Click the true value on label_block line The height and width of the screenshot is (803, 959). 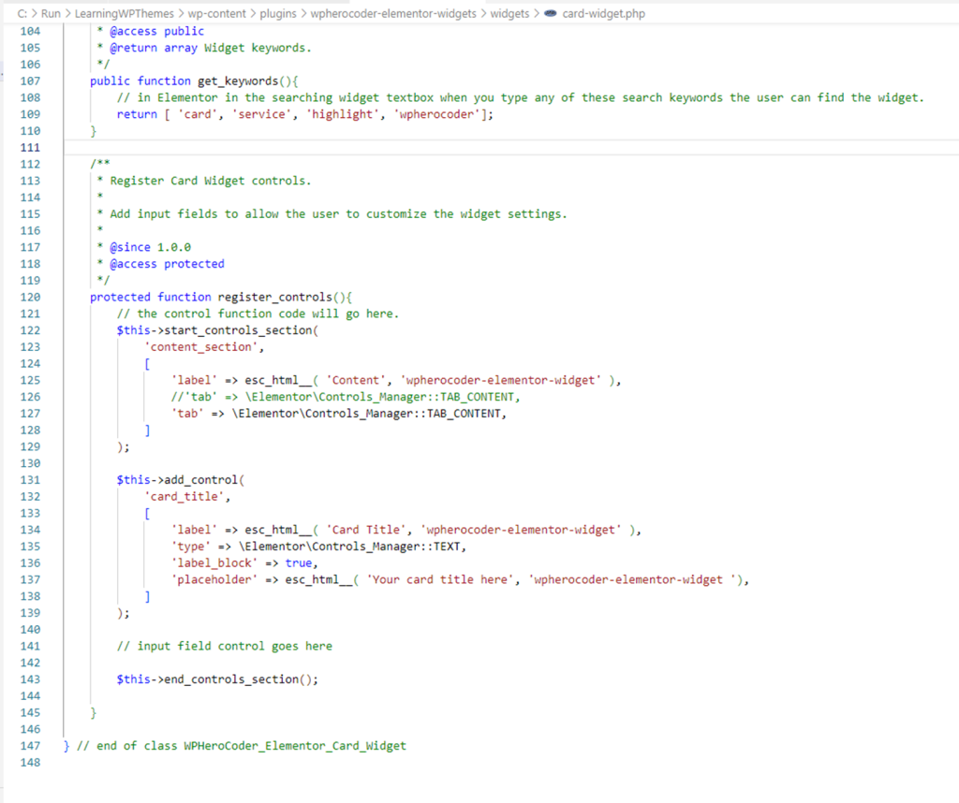(299, 563)
